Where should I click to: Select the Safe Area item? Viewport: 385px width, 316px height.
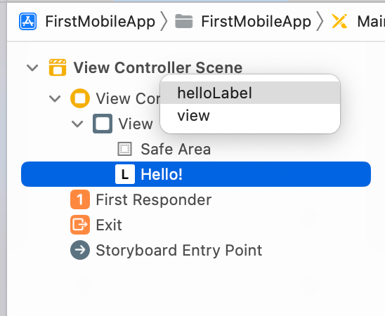[176, 149]
